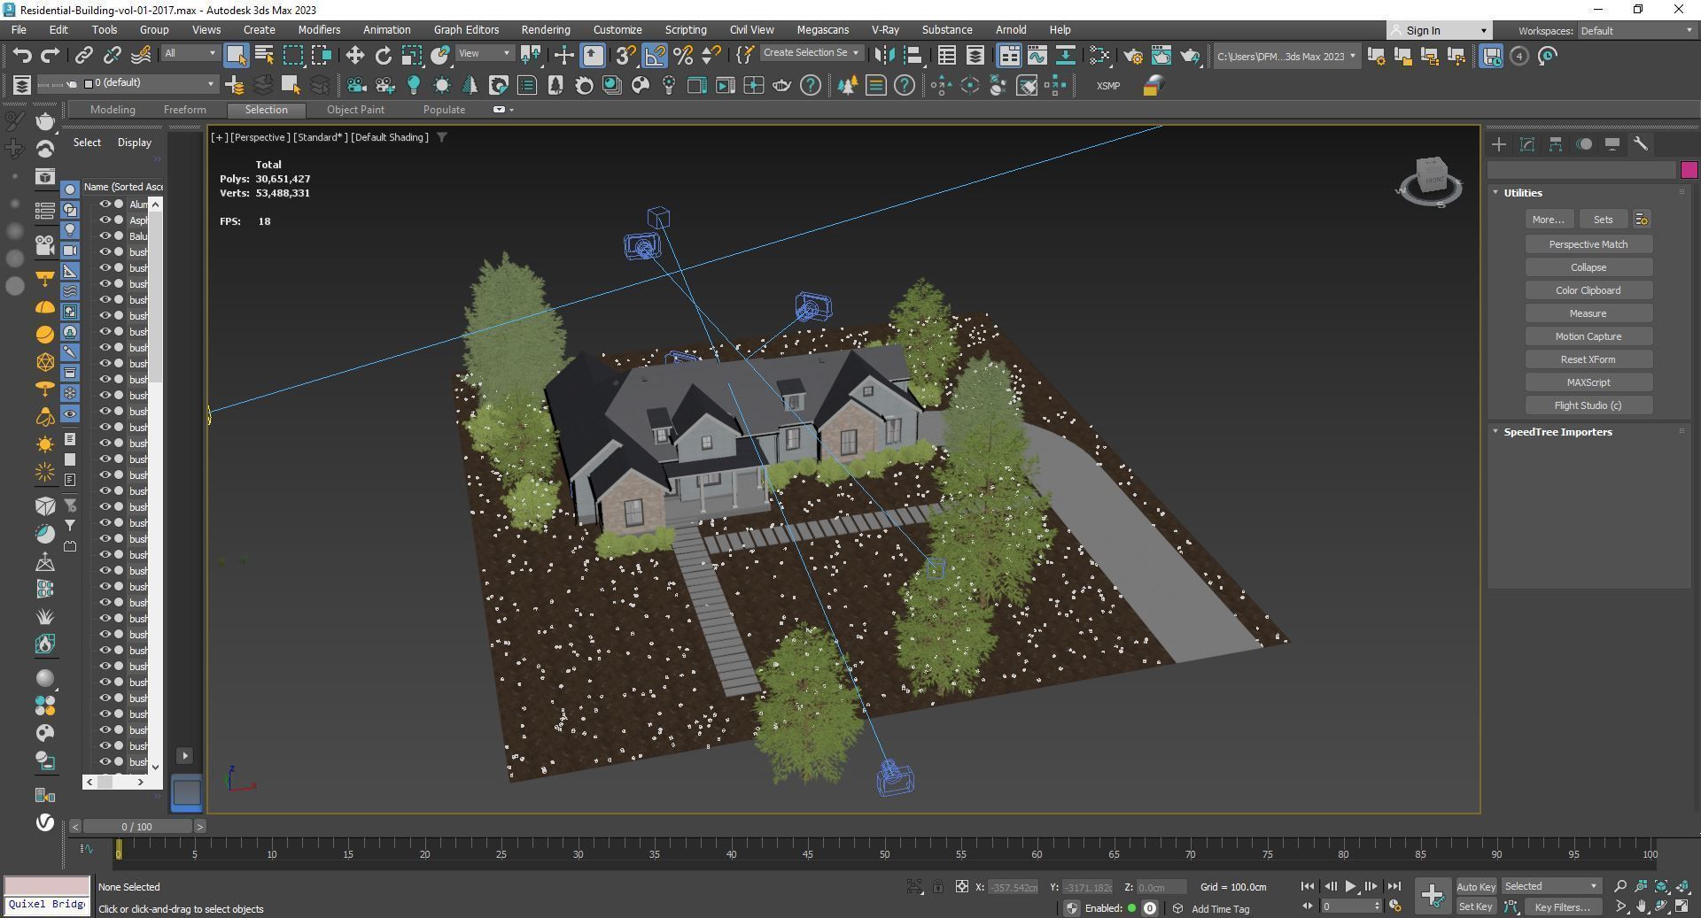
Task: Open the Select by Name list icon
Action: pyautogui.click(x=264, y=56)
